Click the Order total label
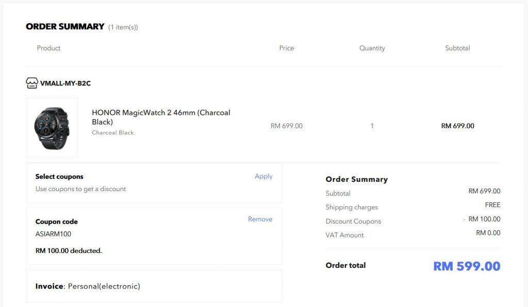528x307 pixels. click(345, 265)
